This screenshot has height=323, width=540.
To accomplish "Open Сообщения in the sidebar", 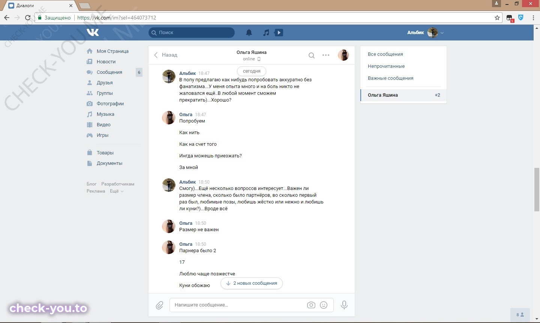I will (x=109, y=72).
